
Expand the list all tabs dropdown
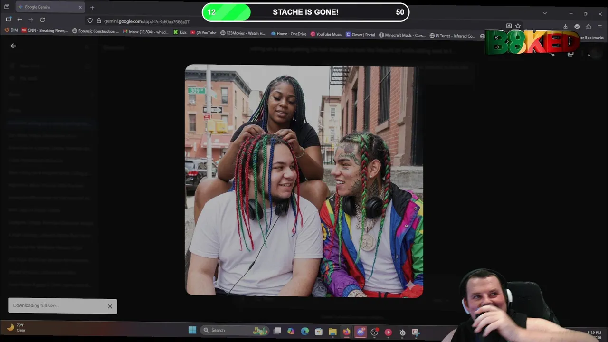pyautogui.click(x=545, y=13)
